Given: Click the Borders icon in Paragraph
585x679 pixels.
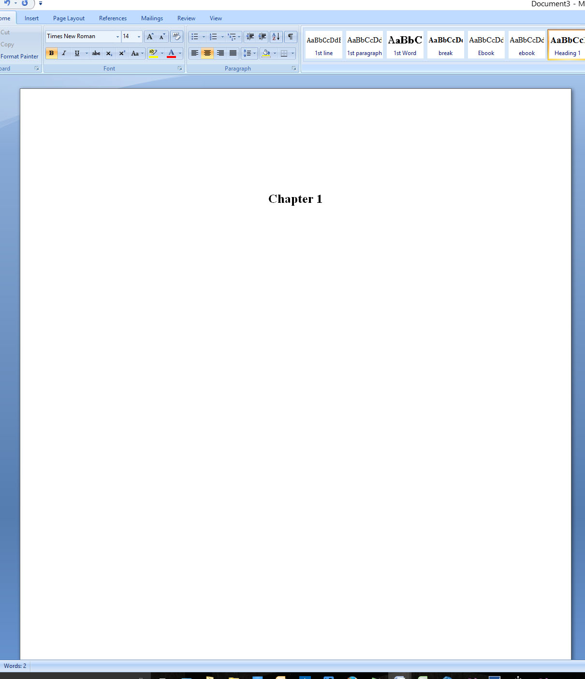Looking at the screenshot, I should tap(284, 53).
